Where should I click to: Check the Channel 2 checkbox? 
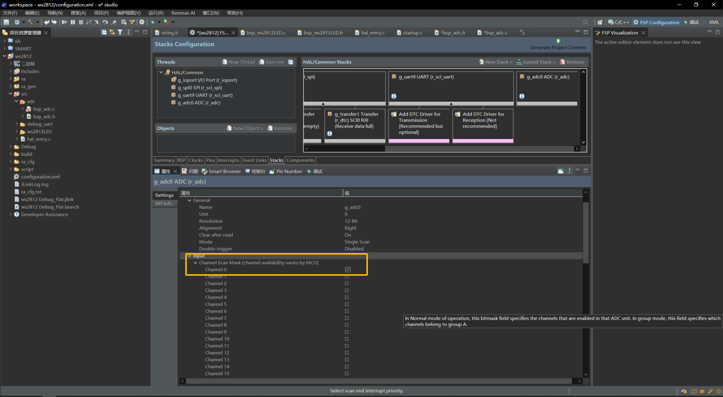(346, 284)
